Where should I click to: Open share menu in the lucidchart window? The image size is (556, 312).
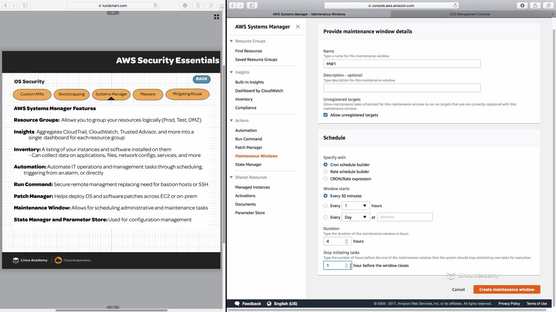(x=198, y=6)
